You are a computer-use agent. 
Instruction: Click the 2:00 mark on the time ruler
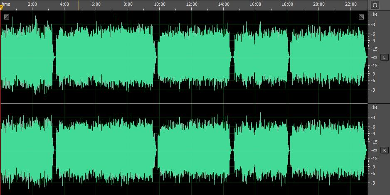pyautogui.click(x=32, y=4)
